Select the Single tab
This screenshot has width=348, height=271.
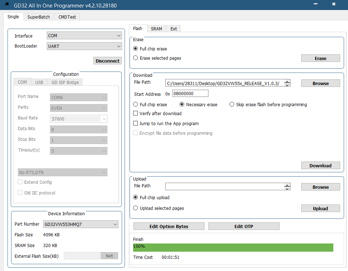click(13, 17)
